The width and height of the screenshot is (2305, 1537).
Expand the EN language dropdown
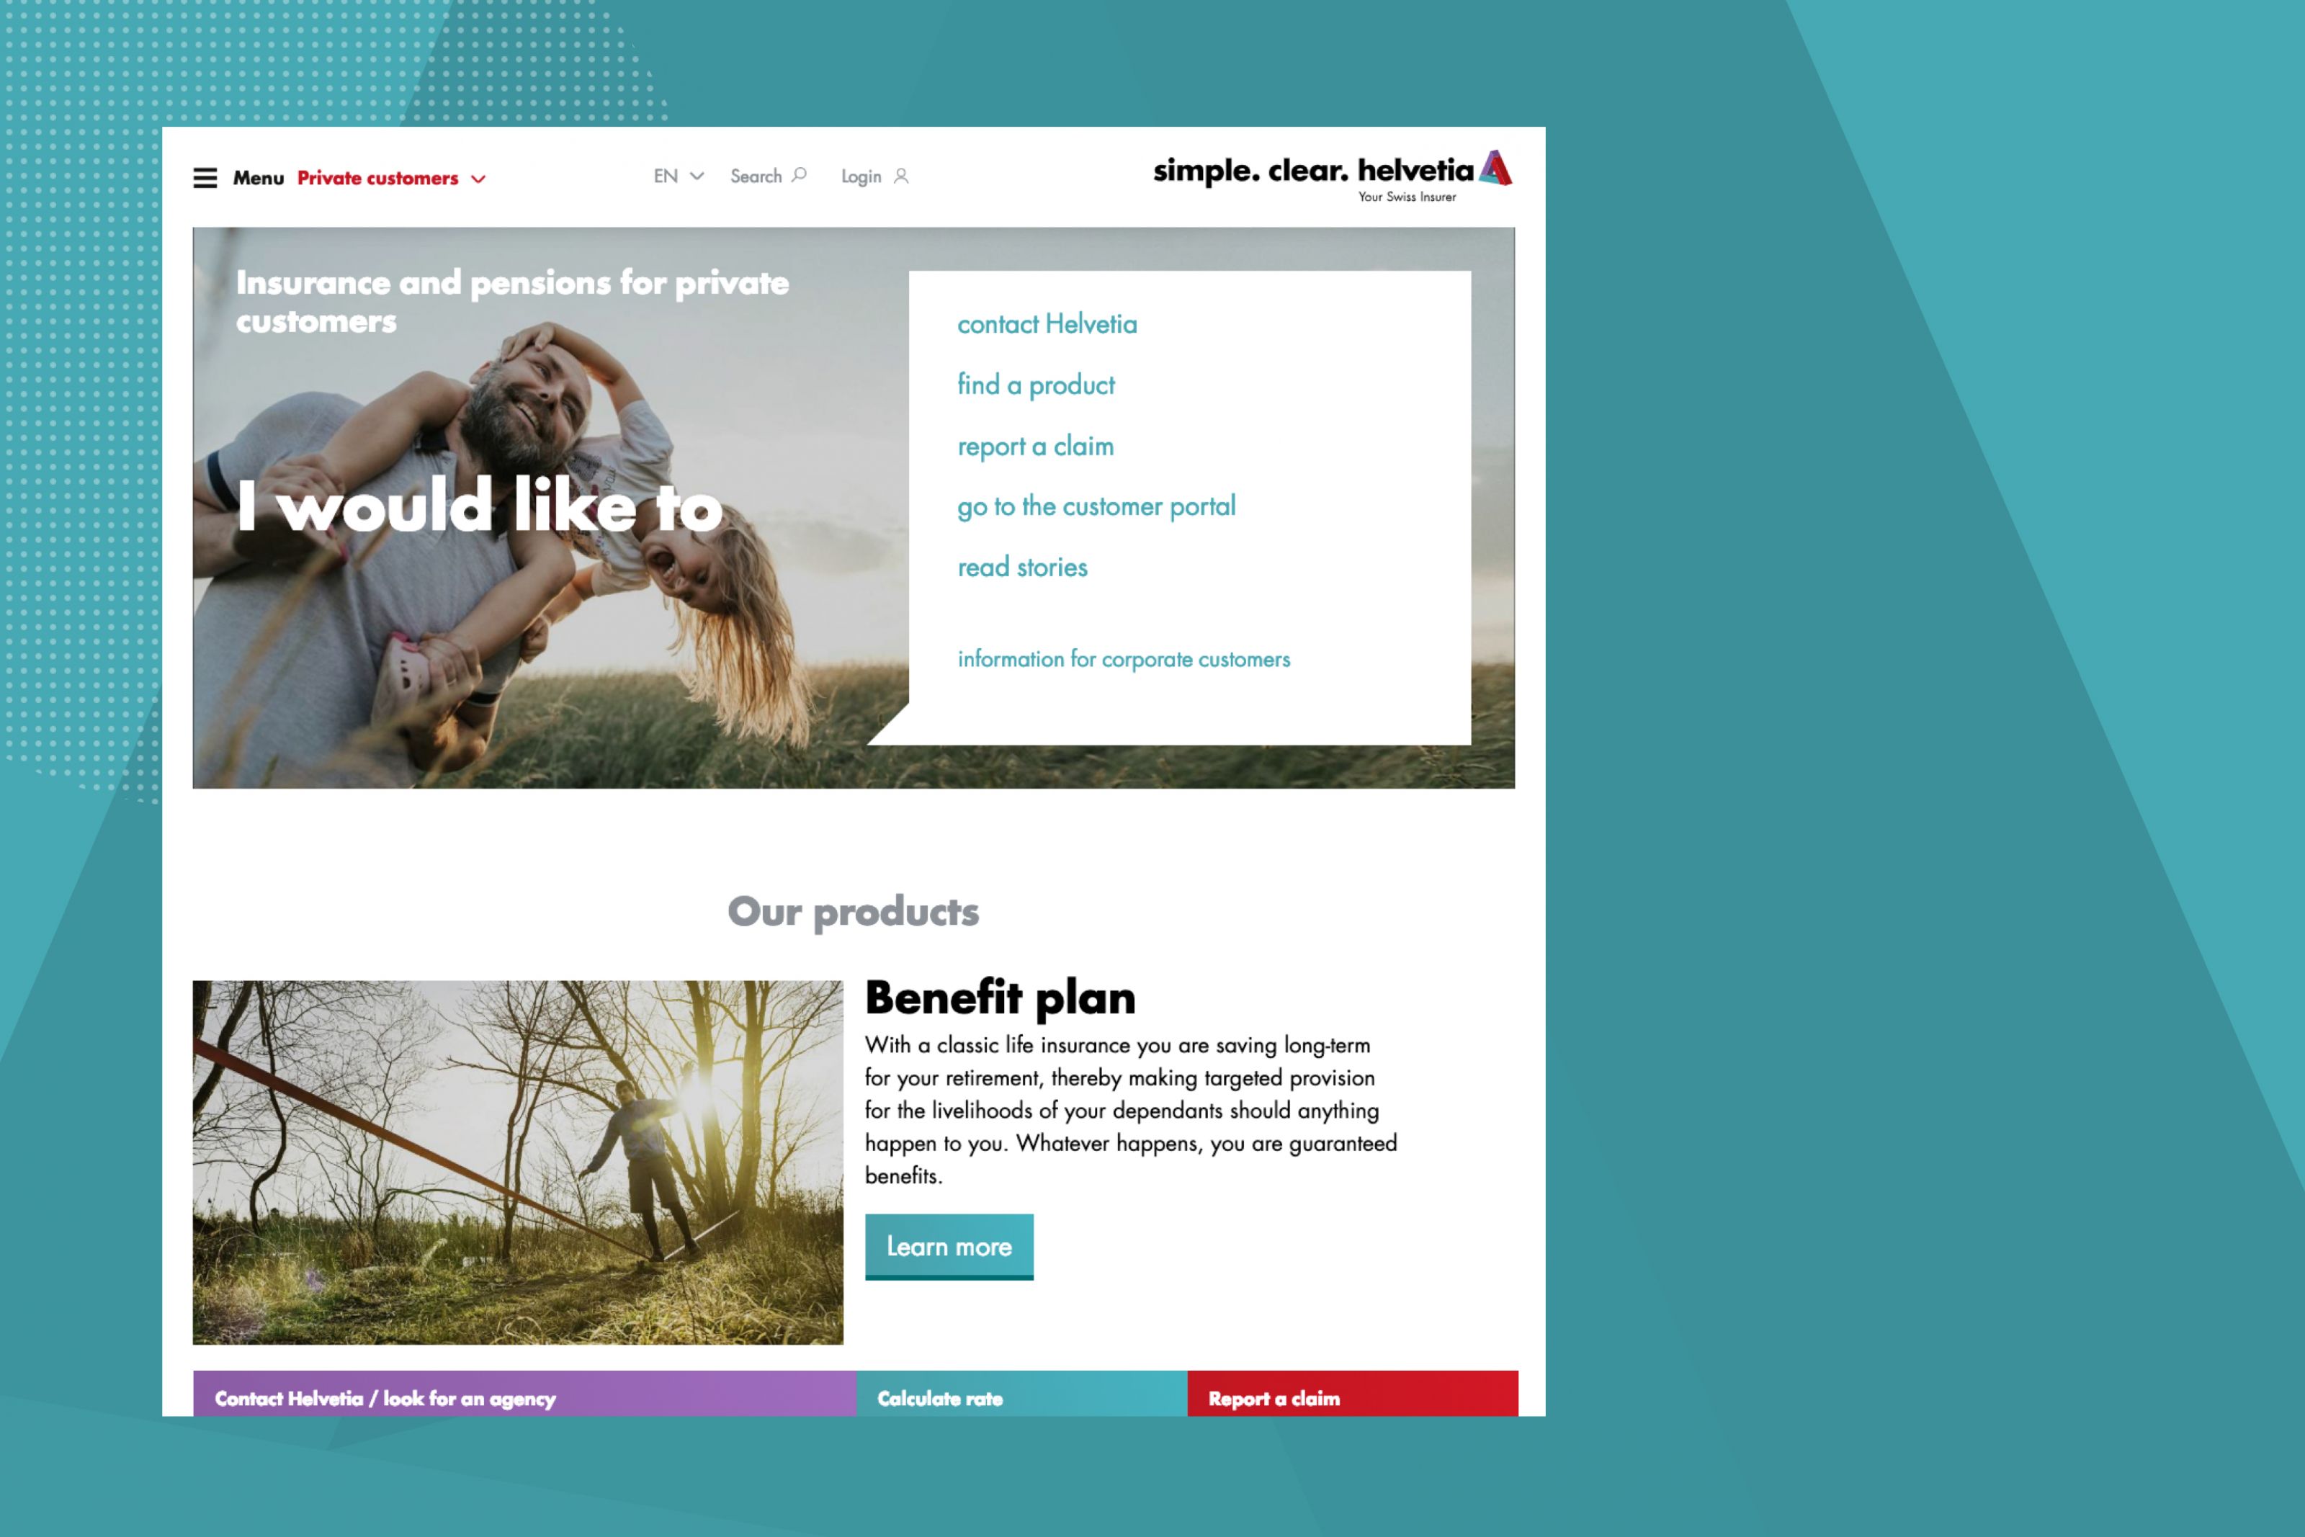point(676,175)
